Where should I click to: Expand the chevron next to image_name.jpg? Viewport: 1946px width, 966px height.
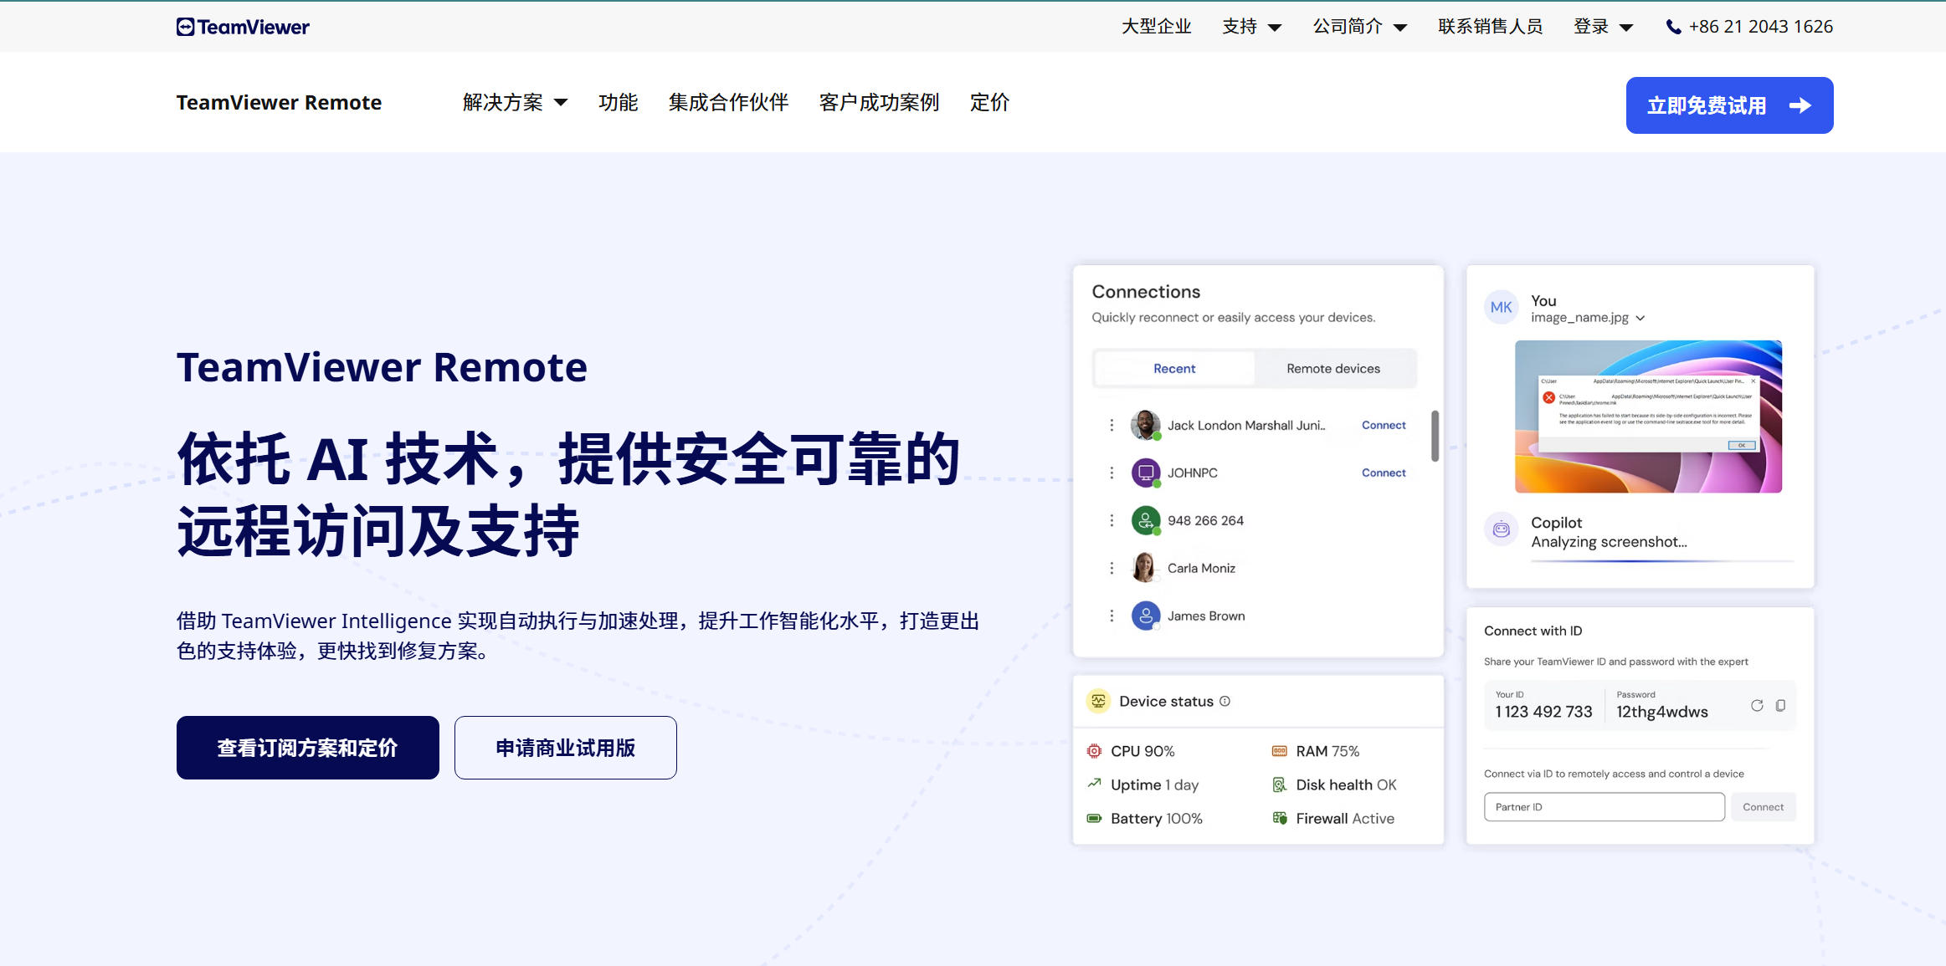coord(1640,318)
